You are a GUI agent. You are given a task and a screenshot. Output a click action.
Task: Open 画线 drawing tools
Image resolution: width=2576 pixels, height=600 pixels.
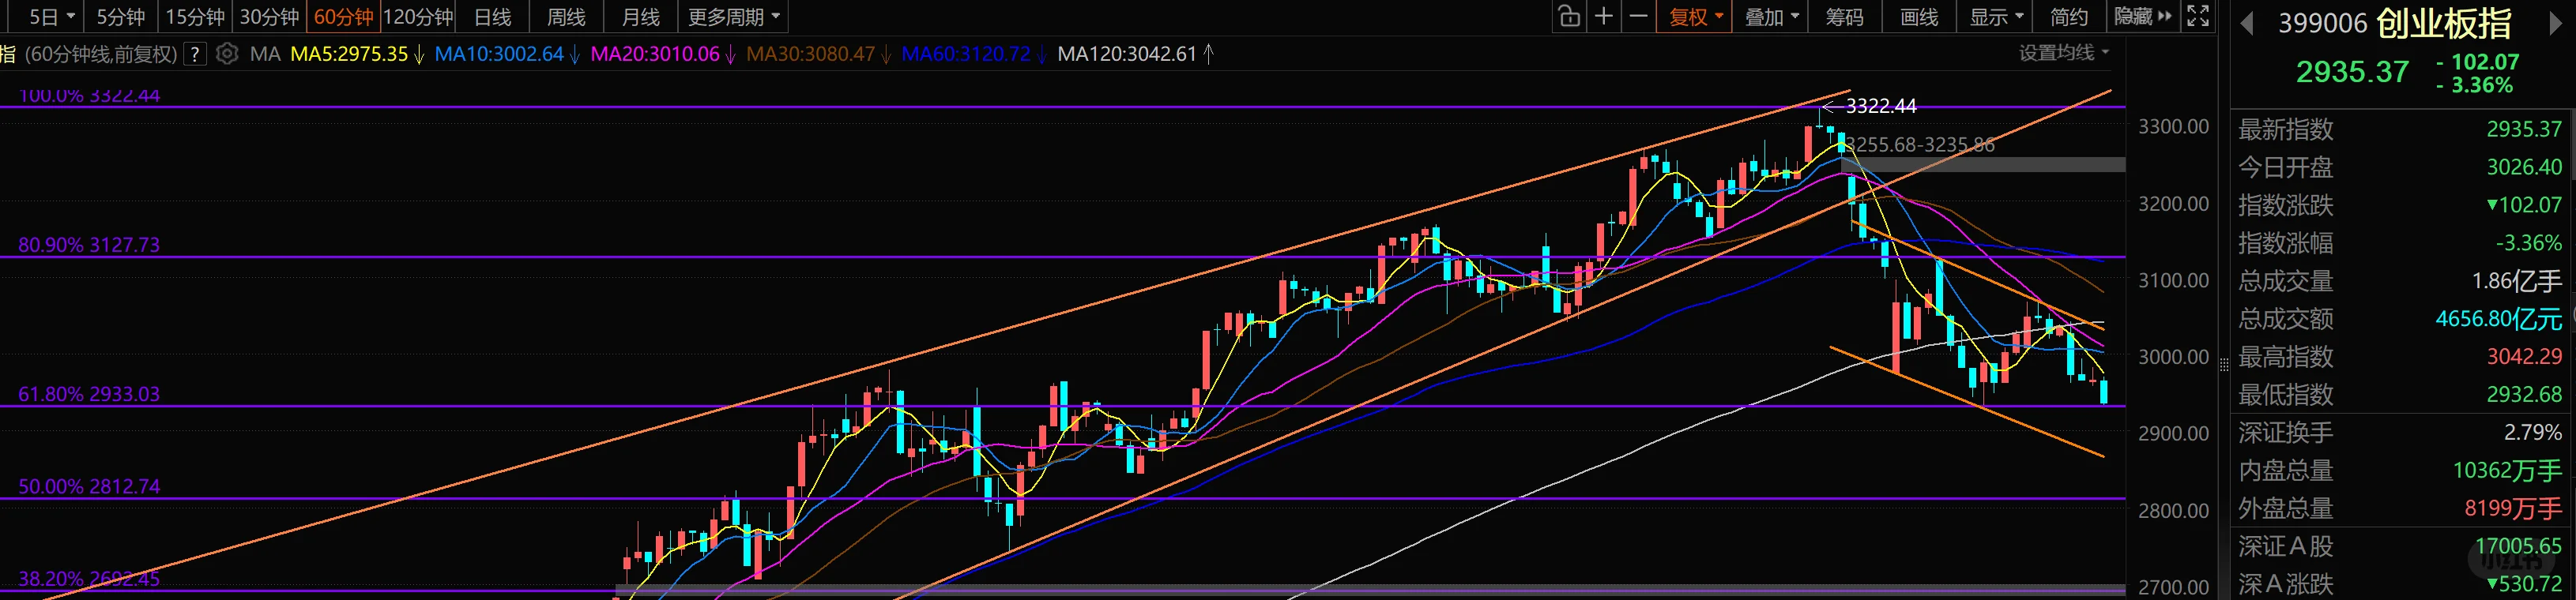coord(1919,17)
